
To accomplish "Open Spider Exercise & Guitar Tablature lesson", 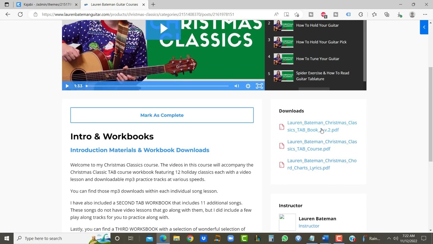I will [322, 76].
